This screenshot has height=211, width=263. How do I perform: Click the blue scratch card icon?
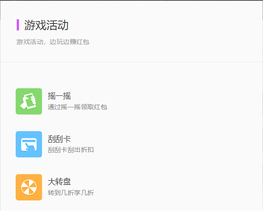click(x=29, y=144)
